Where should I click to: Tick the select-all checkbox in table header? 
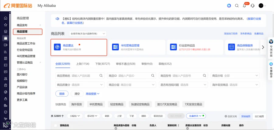(56, 125)
